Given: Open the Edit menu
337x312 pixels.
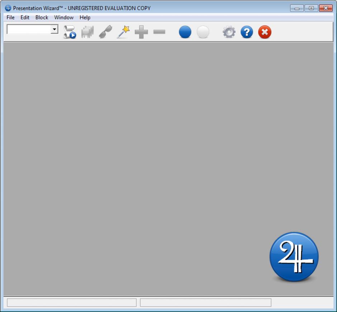Looking at the screenshot, I should (x=25, y=18).
